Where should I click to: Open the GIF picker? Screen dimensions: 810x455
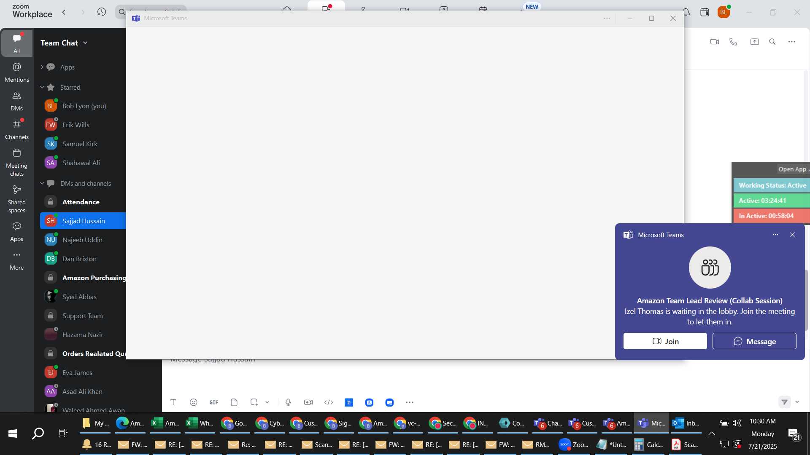pyautogui.click(x=214, y=402)
